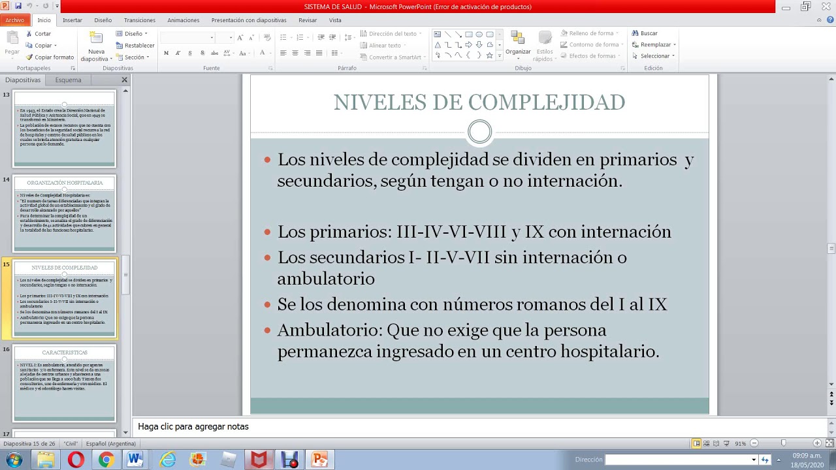Click the Copiar formato paintbrush icon
Screen dimensions: 836x470
[x=29, y=57]
